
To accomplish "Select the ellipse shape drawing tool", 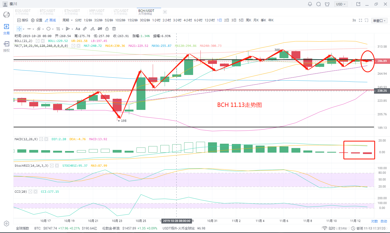I will [48, 29].
